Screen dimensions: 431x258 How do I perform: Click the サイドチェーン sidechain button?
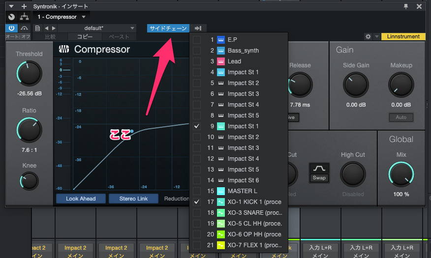coord(168,28)
